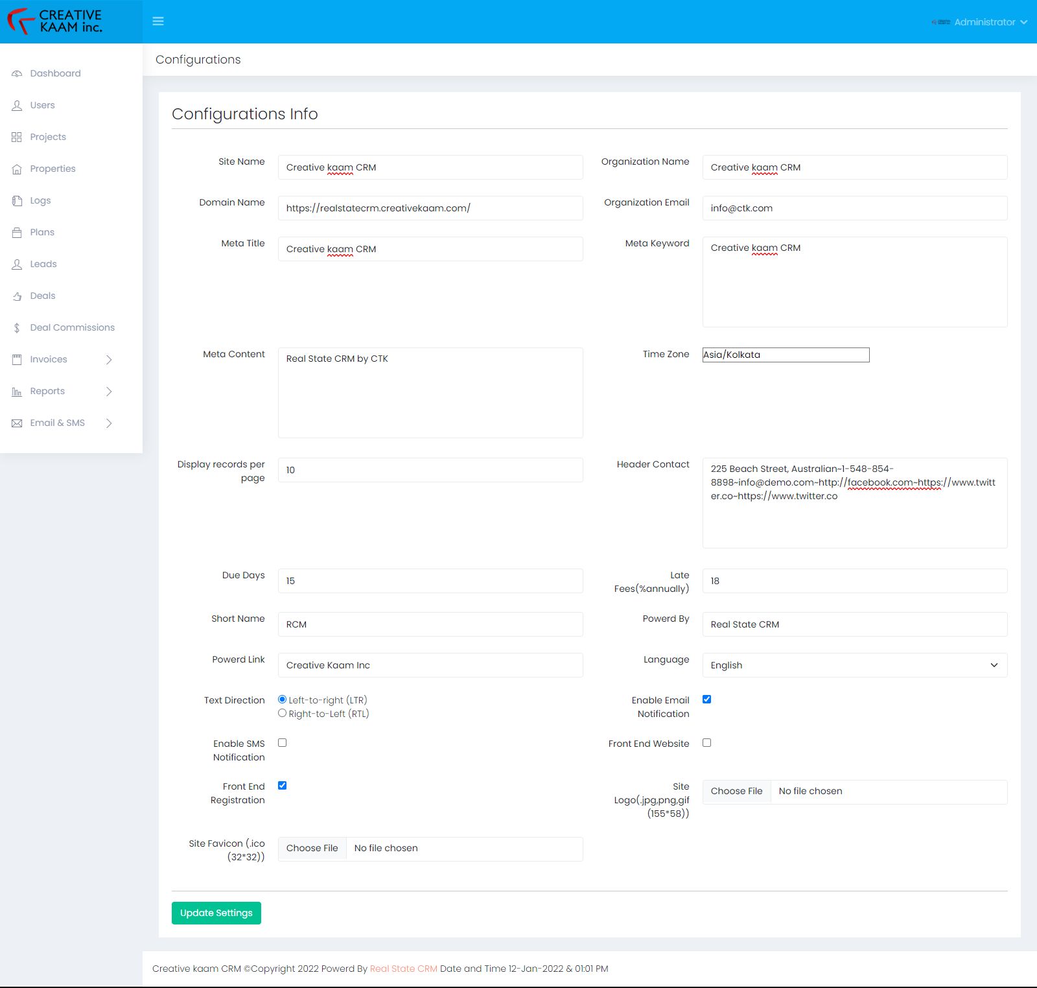This screenshot has width=1037, height=988.
Task: Disable the Enable Email Notification checkbox
Action: click(x=706, y=700)
